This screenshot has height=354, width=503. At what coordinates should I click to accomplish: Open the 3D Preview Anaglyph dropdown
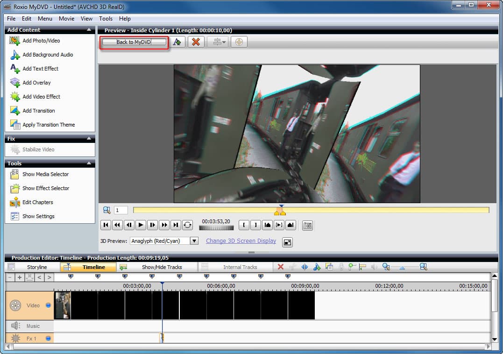click(194, 241)
